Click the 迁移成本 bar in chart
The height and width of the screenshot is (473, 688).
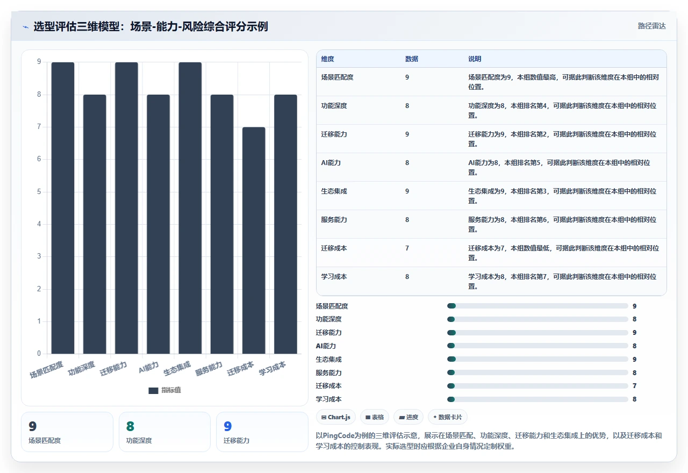pos(254,240)
